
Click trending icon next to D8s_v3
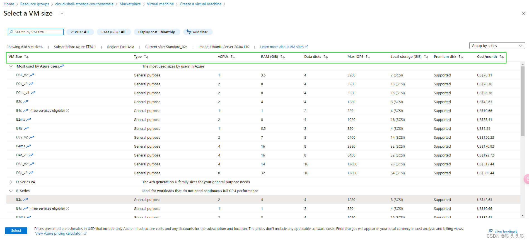(31, 173)
